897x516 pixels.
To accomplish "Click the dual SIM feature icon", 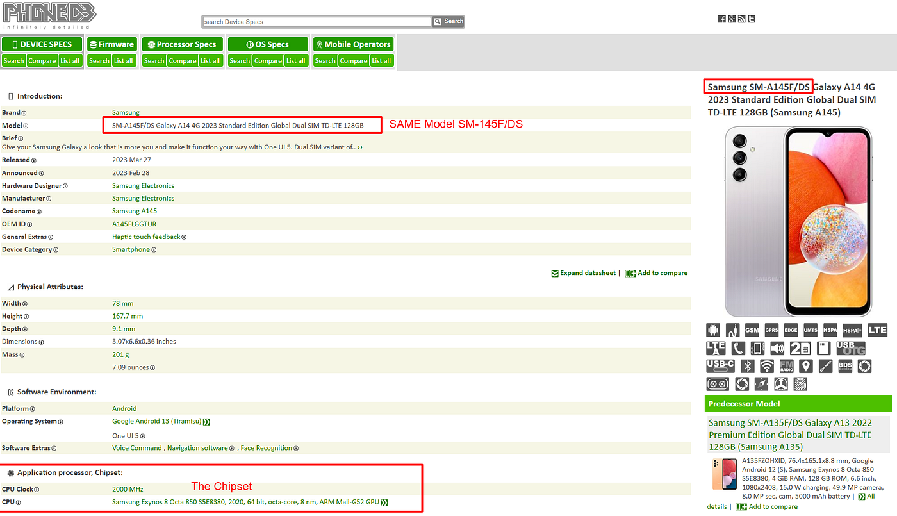I will coord(800,348).
